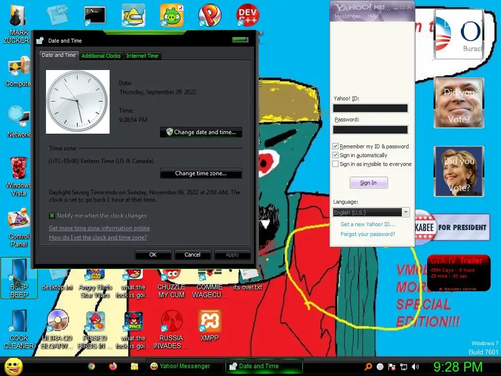The width and height of the screenshot is (501, 376).
Task: Click the KABEE FOR PRESIDENT banner gadget
Action: pos(453,227)
